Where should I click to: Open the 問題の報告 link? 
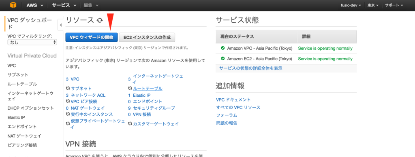tap(227, 123)
